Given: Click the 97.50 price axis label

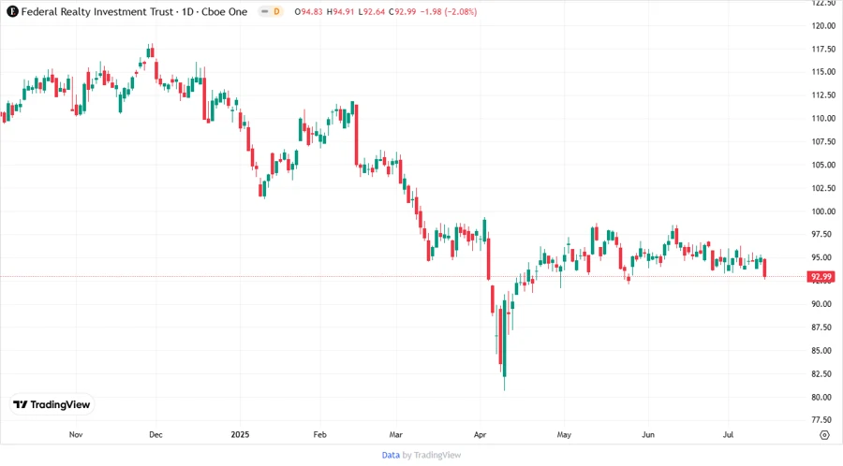Looking at the screenshot, I should (823, 235).
